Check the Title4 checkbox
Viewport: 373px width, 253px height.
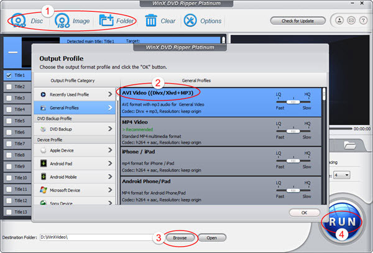click(x=9, y=109)
